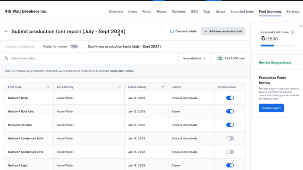Click the Submit report button

point(271,108)
